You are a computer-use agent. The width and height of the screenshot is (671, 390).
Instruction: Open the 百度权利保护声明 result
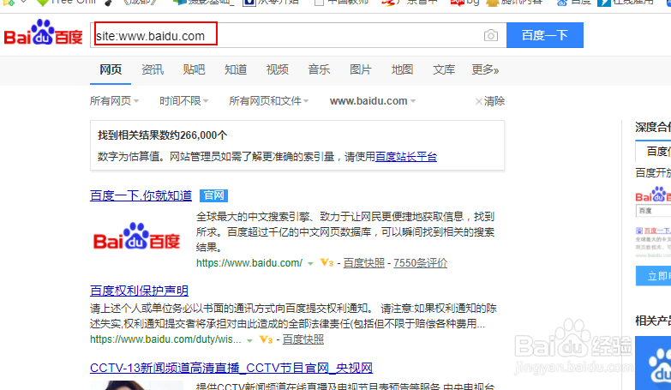click(139, 291)
